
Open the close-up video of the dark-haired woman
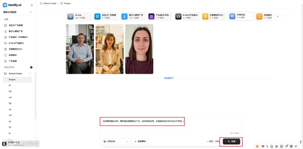139,49
